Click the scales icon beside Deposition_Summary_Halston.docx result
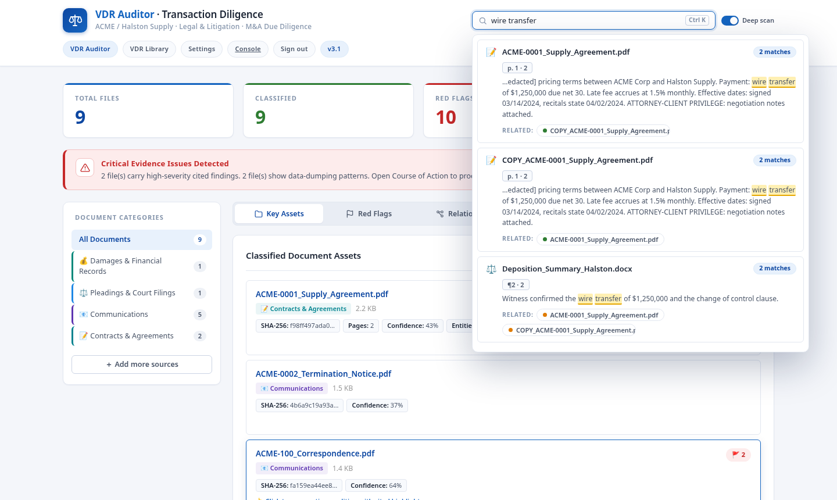This screenshot has width=837, height=500. click(x=491, y=269)
